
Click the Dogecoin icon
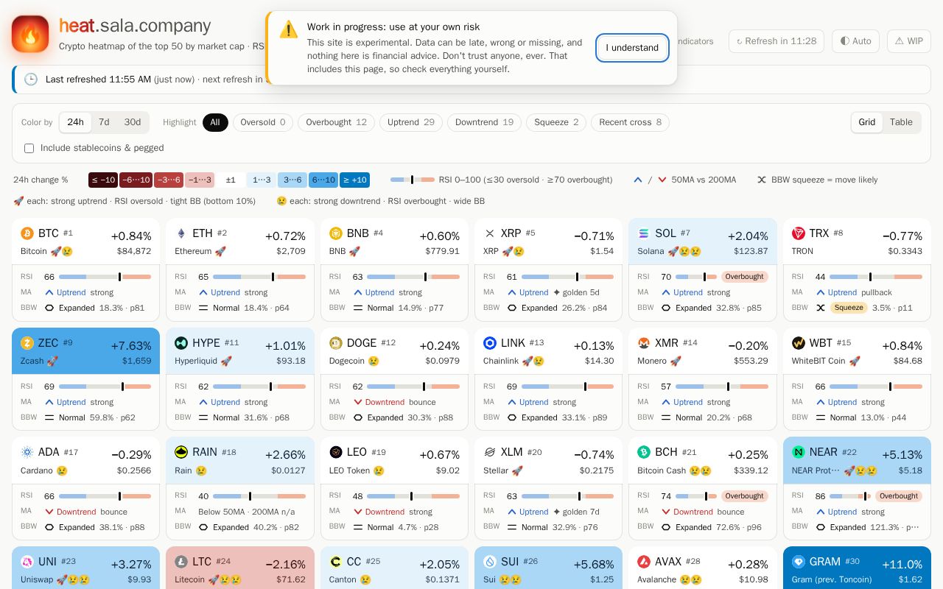pos(336,343)
